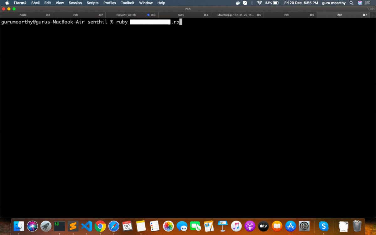Open the Window menu
The width and height of the screenshot is (376, 235).
(x=146, y=3)
